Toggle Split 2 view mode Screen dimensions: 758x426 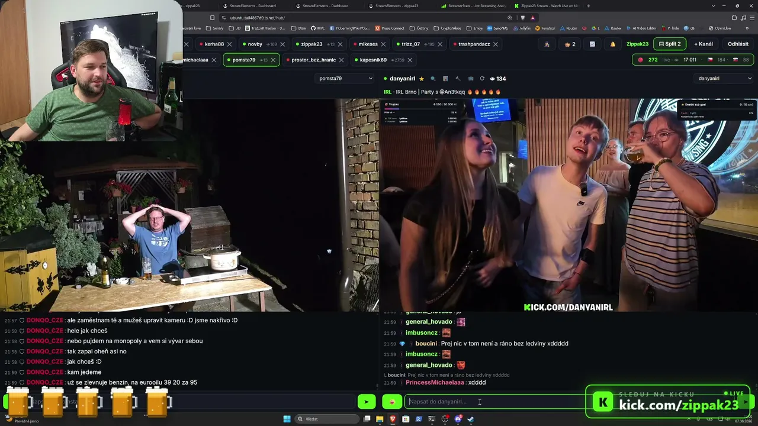(670, 44)
